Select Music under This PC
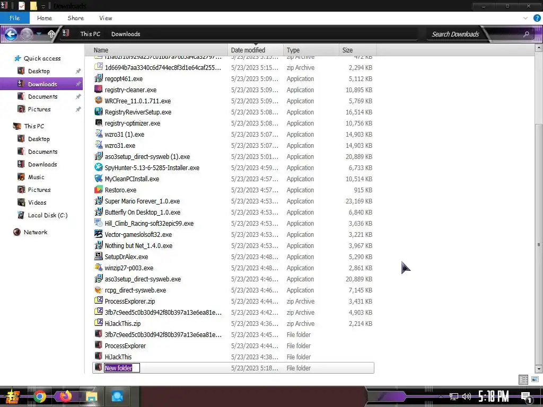The image size is (543, 407). 36,177
